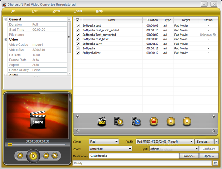Click the Browse... button
The image size is (222, 169).
(189, 156)
